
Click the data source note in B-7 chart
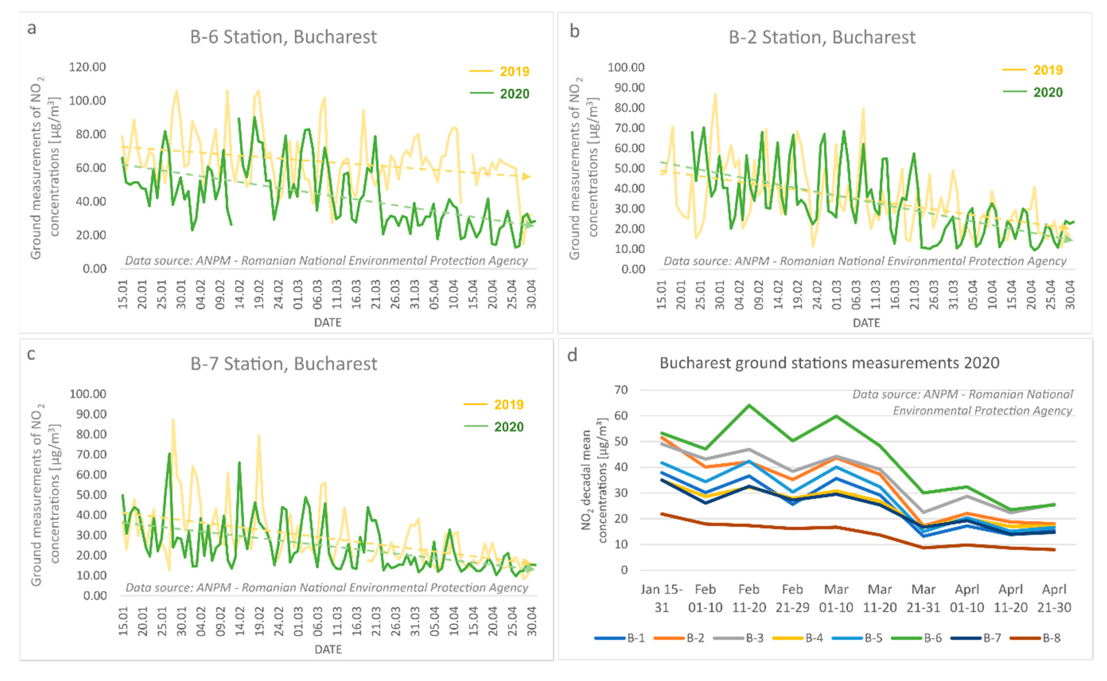coord(327,587)
